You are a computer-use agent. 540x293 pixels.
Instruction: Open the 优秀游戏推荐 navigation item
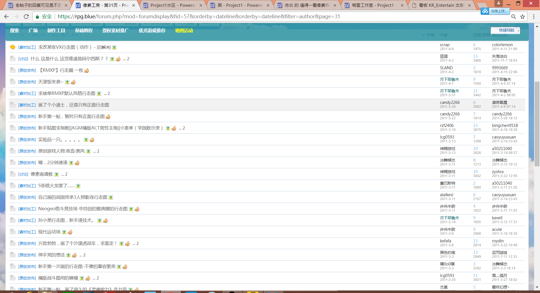[x=152, y=30]
